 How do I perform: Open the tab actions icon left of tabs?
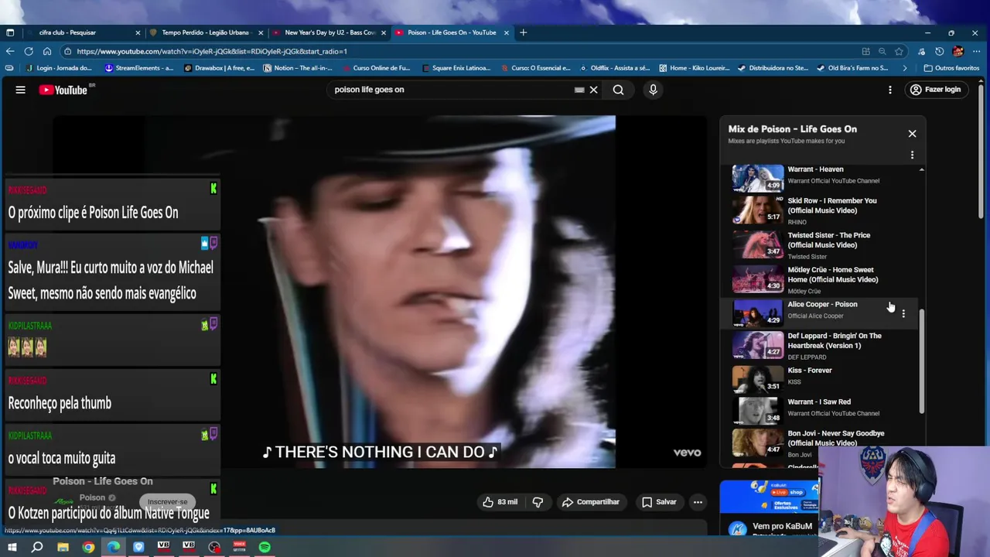tap(10, 32)
